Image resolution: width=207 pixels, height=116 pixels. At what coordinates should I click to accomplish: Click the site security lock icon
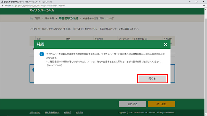pos(2,5)
